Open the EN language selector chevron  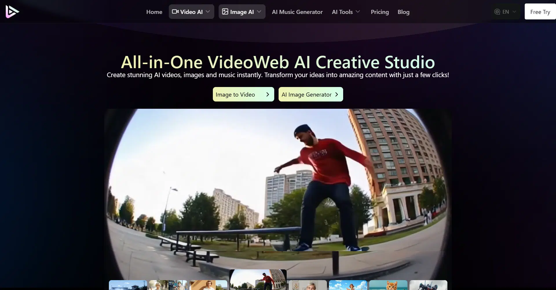pyautogui.click(x=514, y=12)
